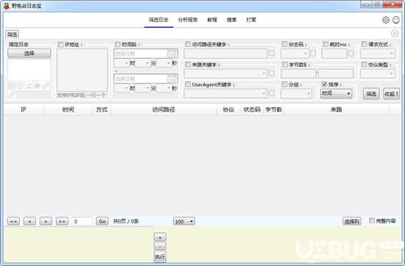Open the end time minute (分) dropdown
The height and width of the screenshot is (266, 405).
[143, 88]
